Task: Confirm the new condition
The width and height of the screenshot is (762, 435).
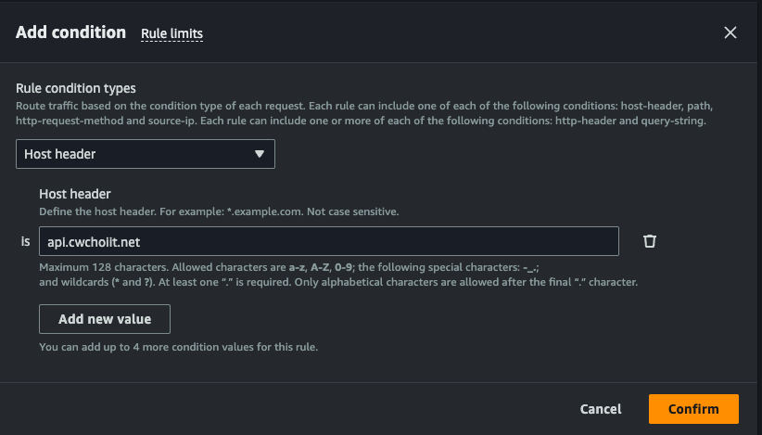Action: [692, 409]
